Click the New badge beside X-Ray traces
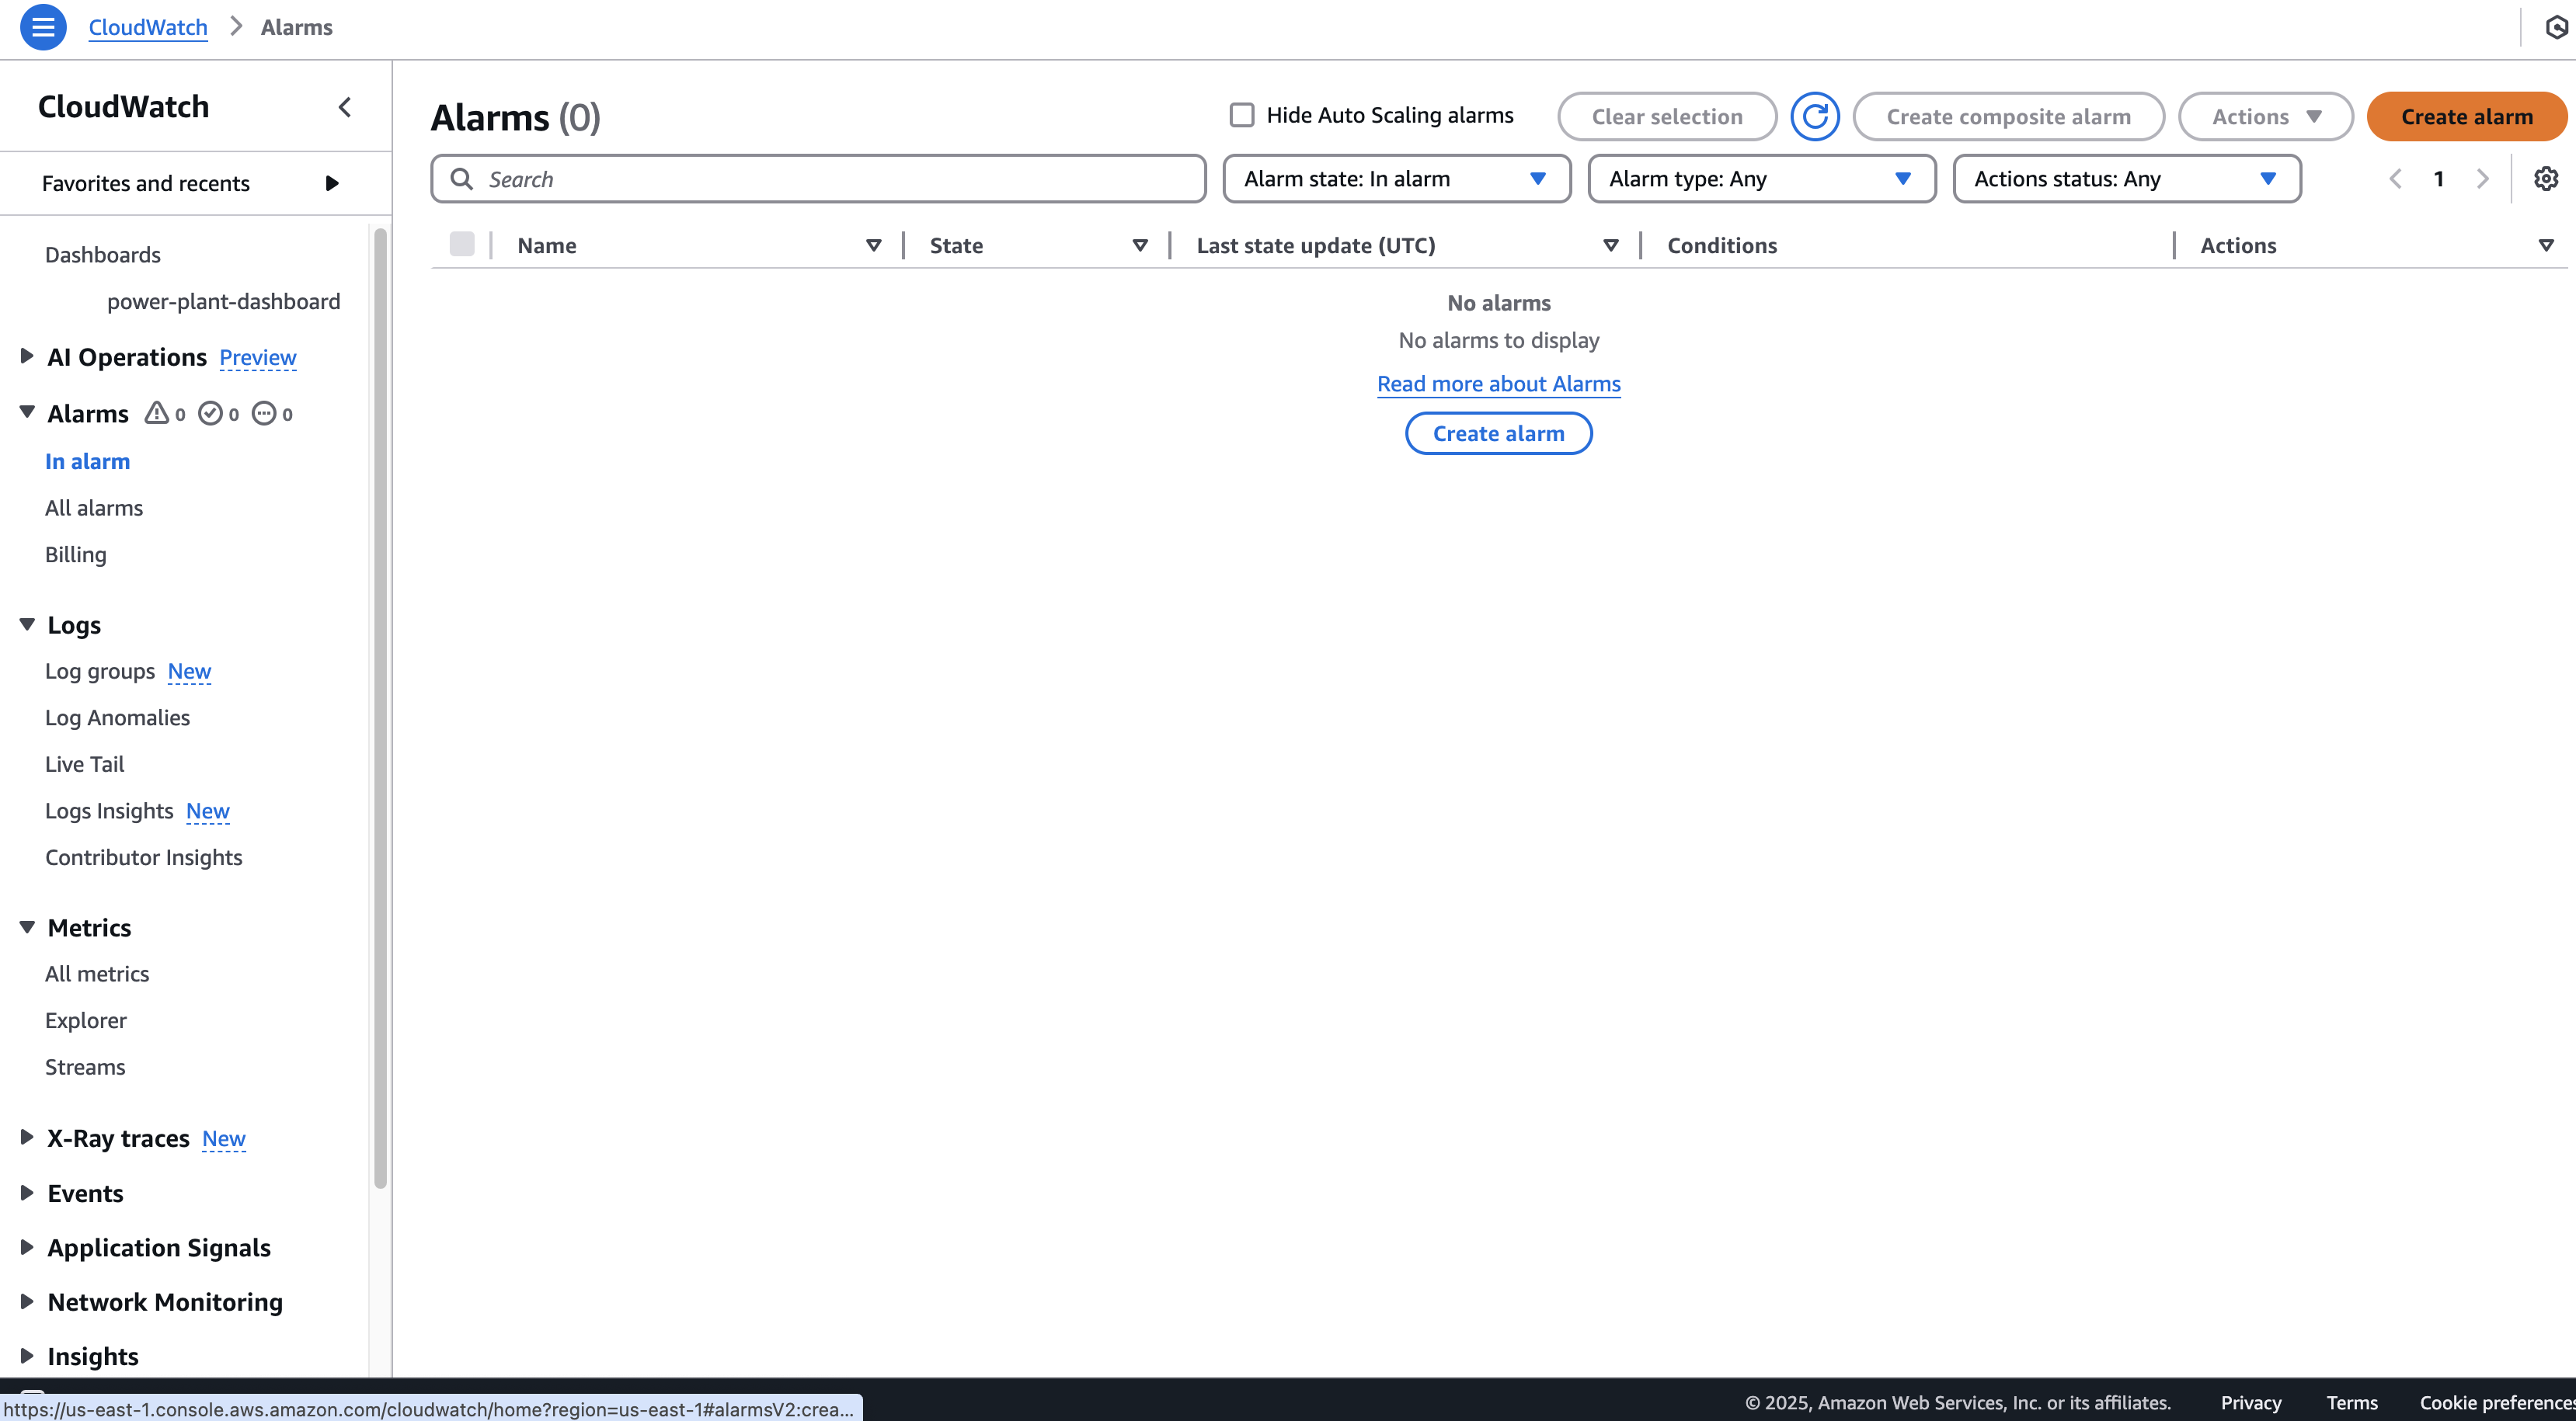 (224, 1138)
